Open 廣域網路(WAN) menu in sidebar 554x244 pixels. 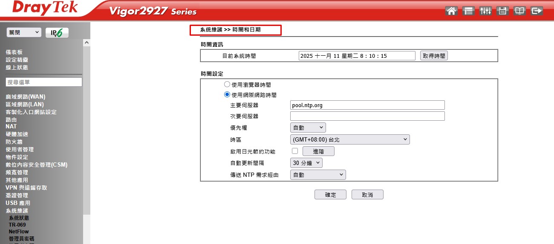pyautogui.click(x=25, y=96)
